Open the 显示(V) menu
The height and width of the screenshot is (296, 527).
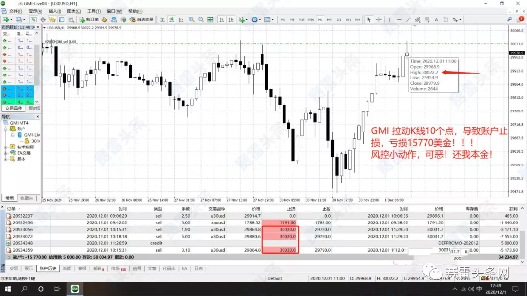(35, 11)
